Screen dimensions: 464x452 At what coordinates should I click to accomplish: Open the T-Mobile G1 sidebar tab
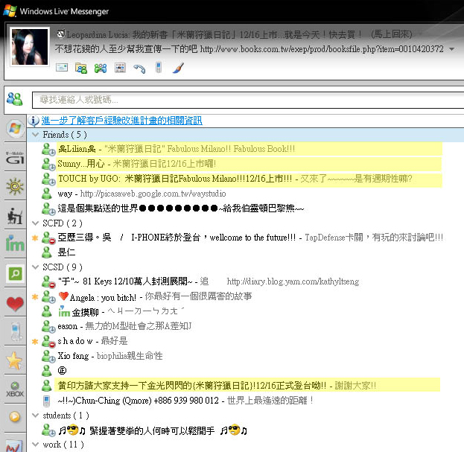tap(15, 158)
